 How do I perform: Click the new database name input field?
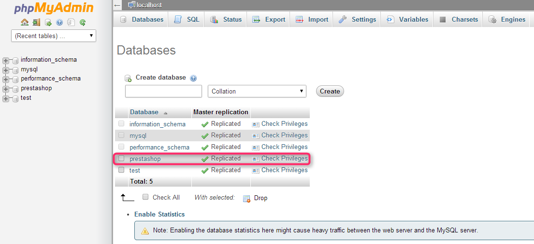point(163,91)
